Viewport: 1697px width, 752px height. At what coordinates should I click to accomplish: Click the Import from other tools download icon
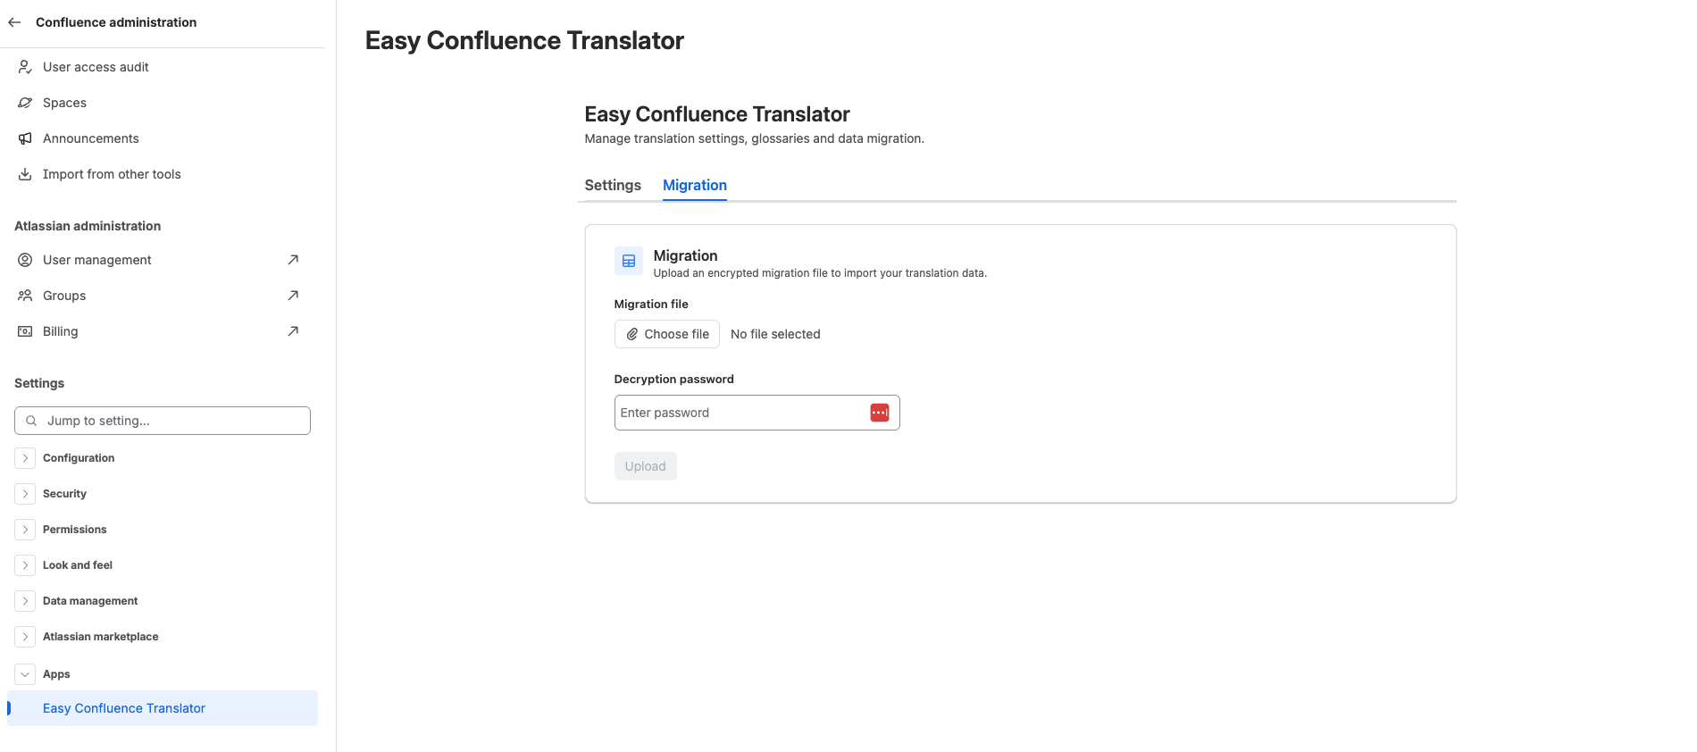(25, 174)
